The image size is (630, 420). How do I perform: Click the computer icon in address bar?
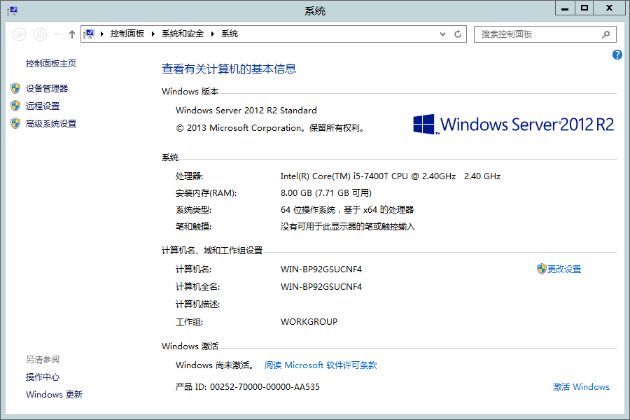click(89, 34)
